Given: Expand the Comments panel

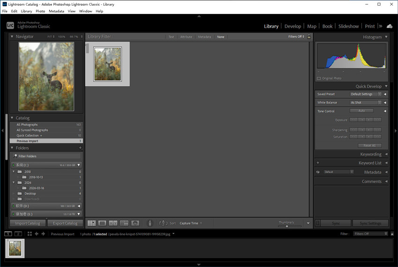Looking at the screenshot, I should 386,181.
